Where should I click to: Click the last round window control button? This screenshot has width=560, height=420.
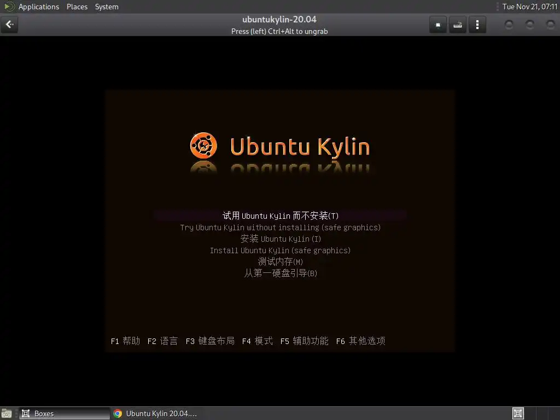pos(550,25)
